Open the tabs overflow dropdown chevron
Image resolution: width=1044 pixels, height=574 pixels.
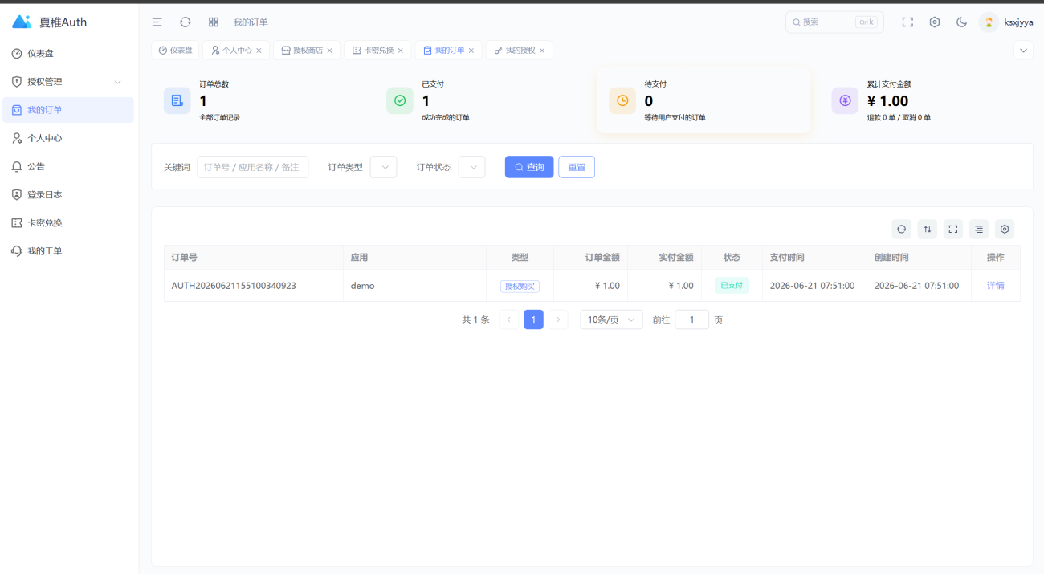pos(1023,51)
